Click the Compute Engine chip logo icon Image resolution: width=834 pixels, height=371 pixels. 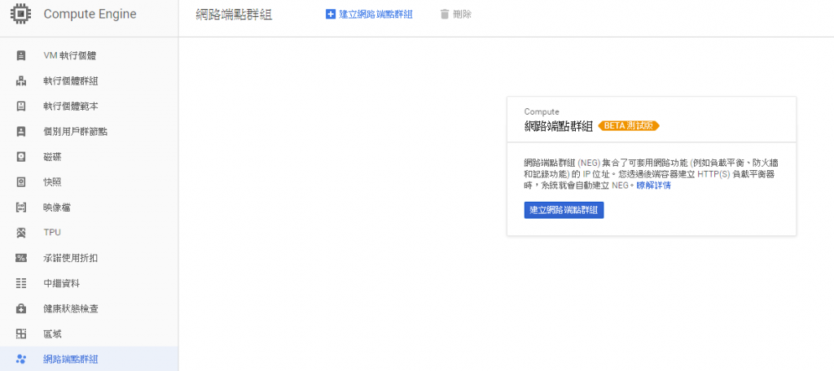20,14
